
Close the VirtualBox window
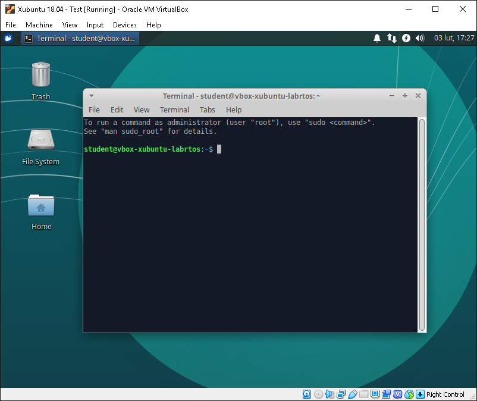pyautogui.click(x=462, y=9)
